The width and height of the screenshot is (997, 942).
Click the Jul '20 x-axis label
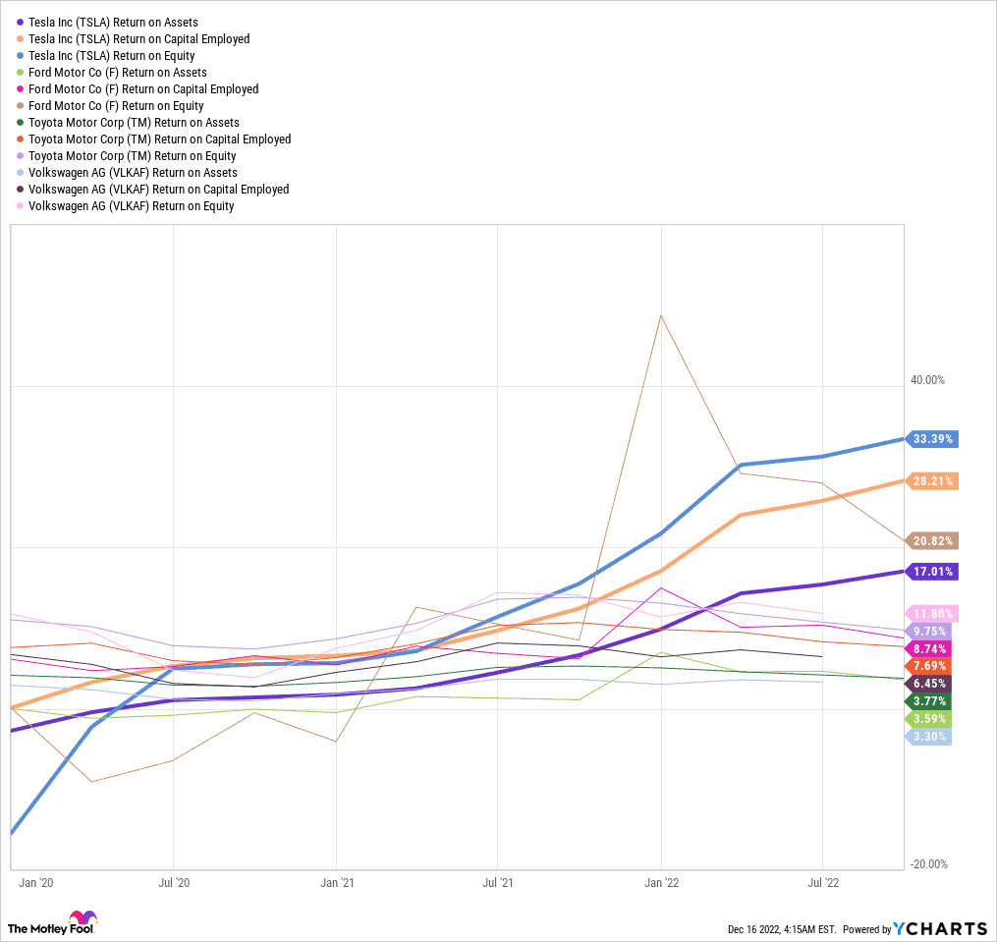(x=174, y=882)
